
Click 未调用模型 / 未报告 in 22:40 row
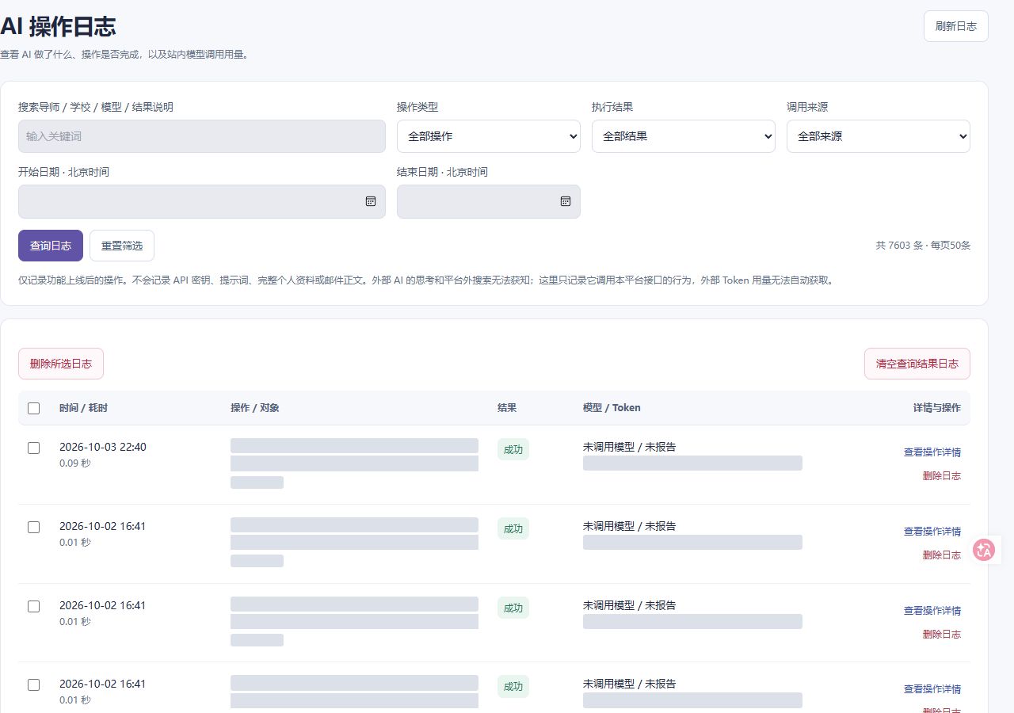630,447
